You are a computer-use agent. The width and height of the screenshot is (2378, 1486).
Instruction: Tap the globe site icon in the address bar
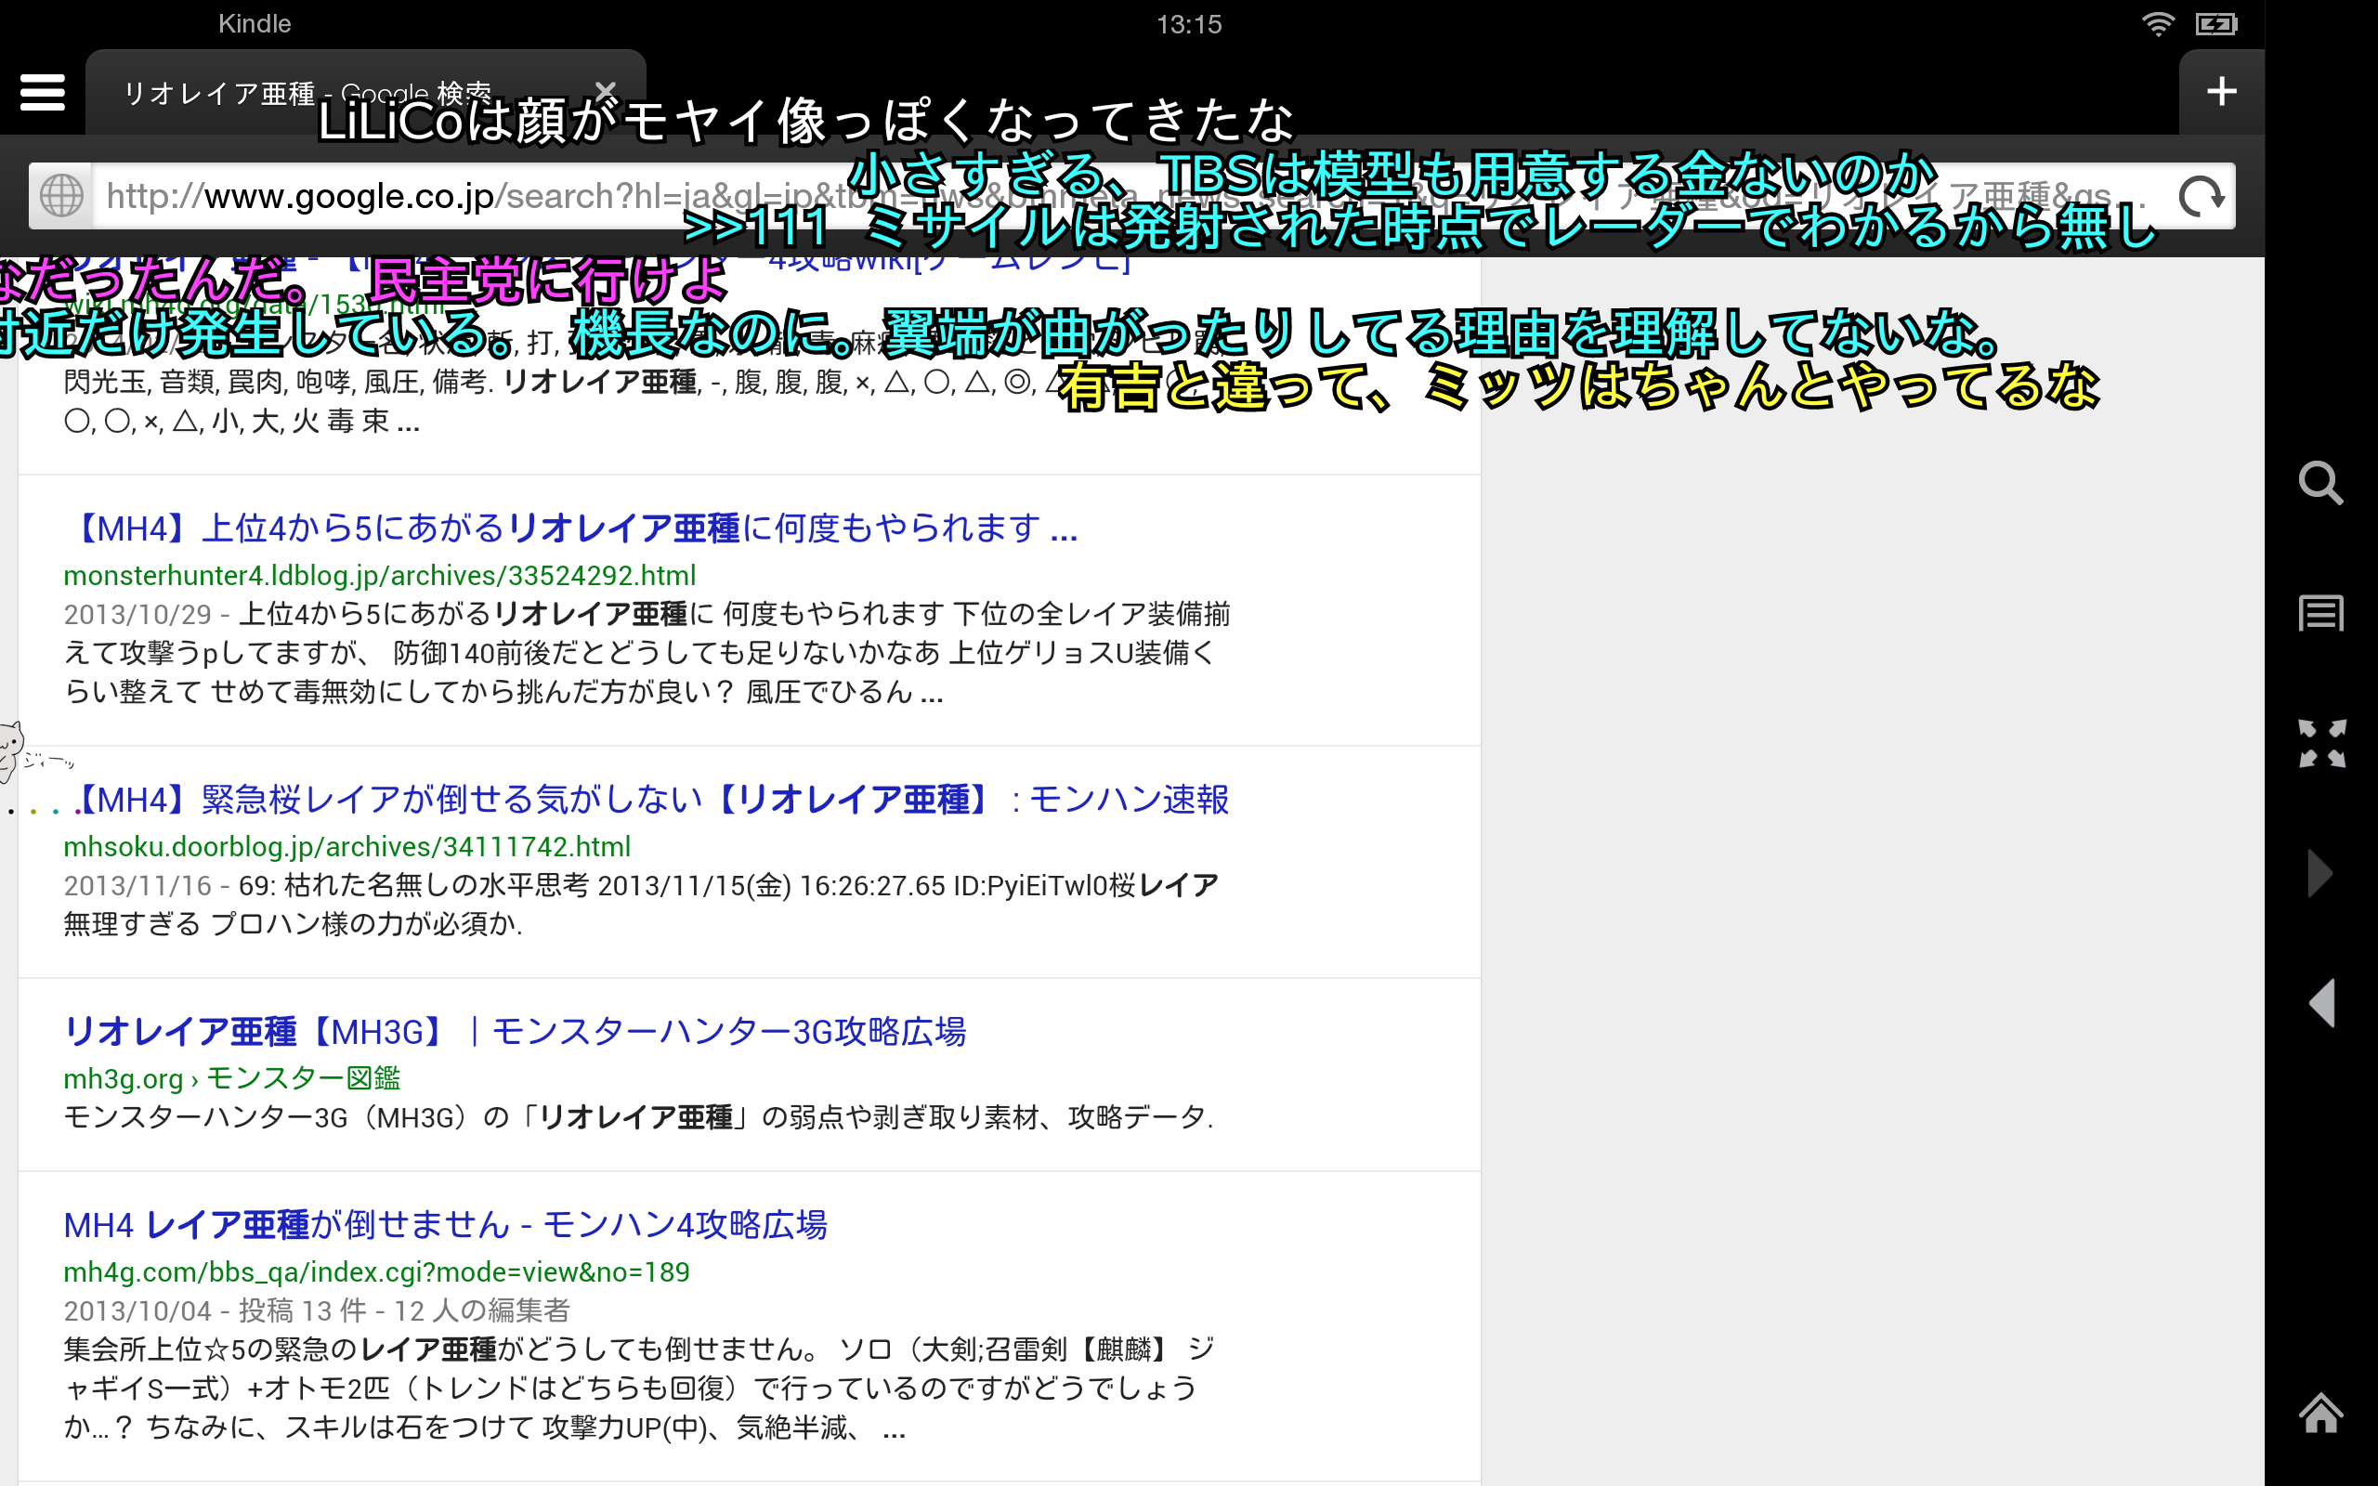click(x=61, y=196)
